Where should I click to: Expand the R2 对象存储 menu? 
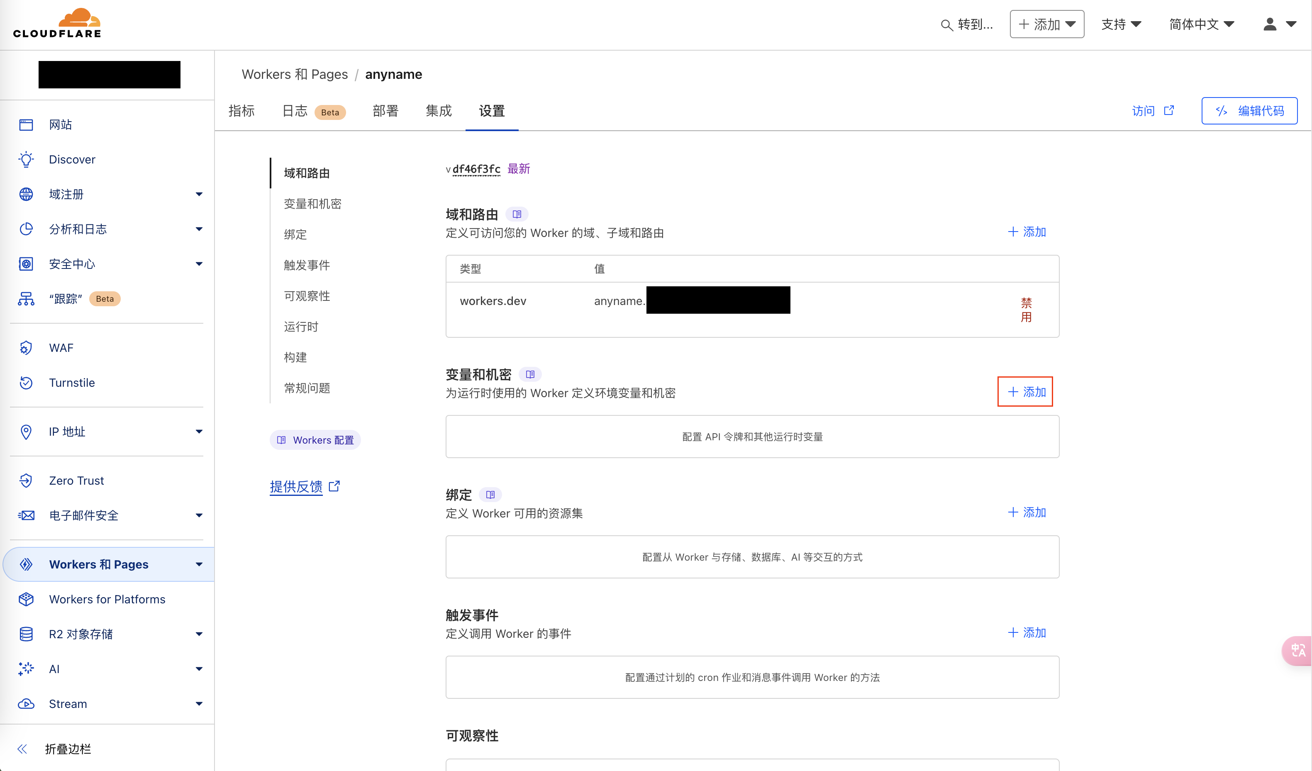(x=198, y=634)
